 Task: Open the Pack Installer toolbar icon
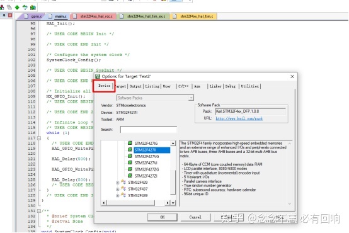[33, 8]
